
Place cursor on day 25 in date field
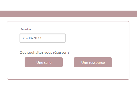pyautogui.click(x=24, y=38)
